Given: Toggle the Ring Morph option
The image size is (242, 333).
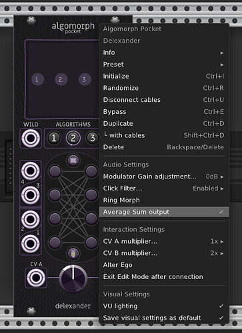Looking at the screenshot, I should (x=164, y=200).
